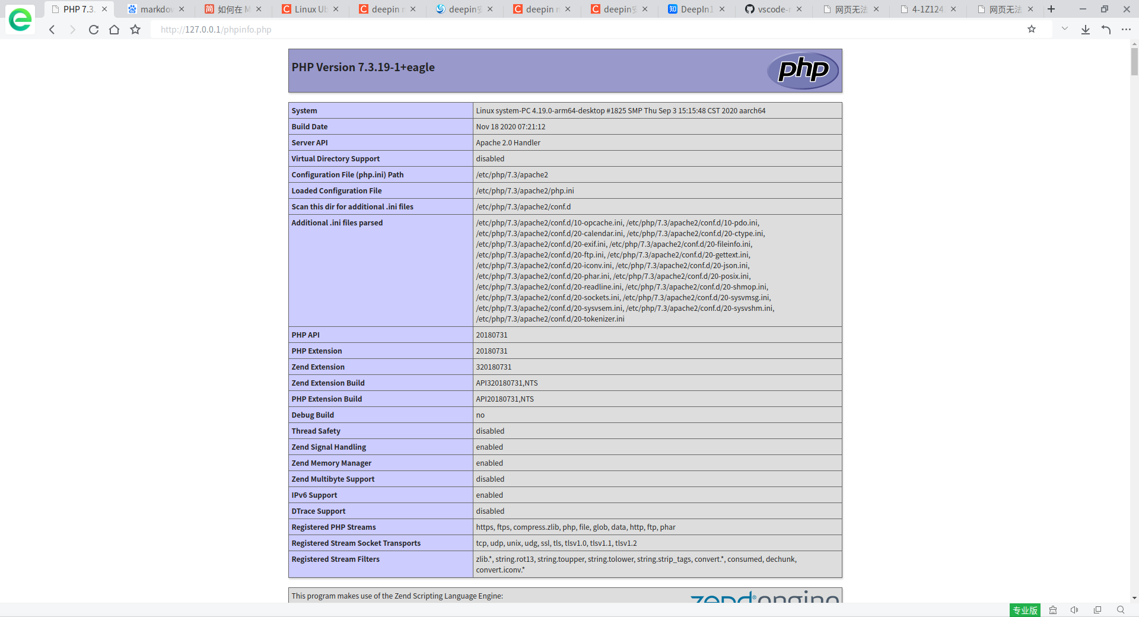Screen dimensions: 1139x617
Task: Click the multi-window icon in status bar
Action: tap(1097, 610)
